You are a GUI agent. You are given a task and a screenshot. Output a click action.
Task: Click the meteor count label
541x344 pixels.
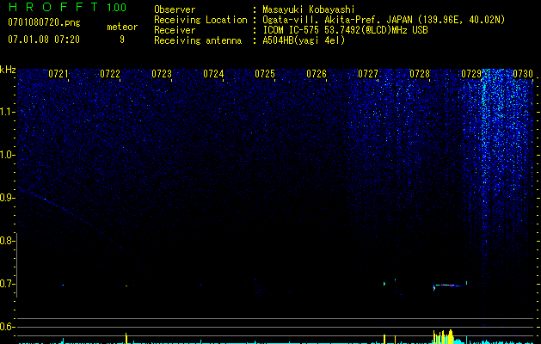coord(122,27)
